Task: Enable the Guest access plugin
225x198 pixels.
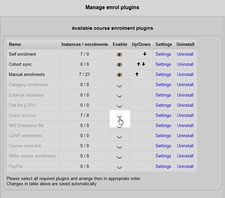Action: 119,116
